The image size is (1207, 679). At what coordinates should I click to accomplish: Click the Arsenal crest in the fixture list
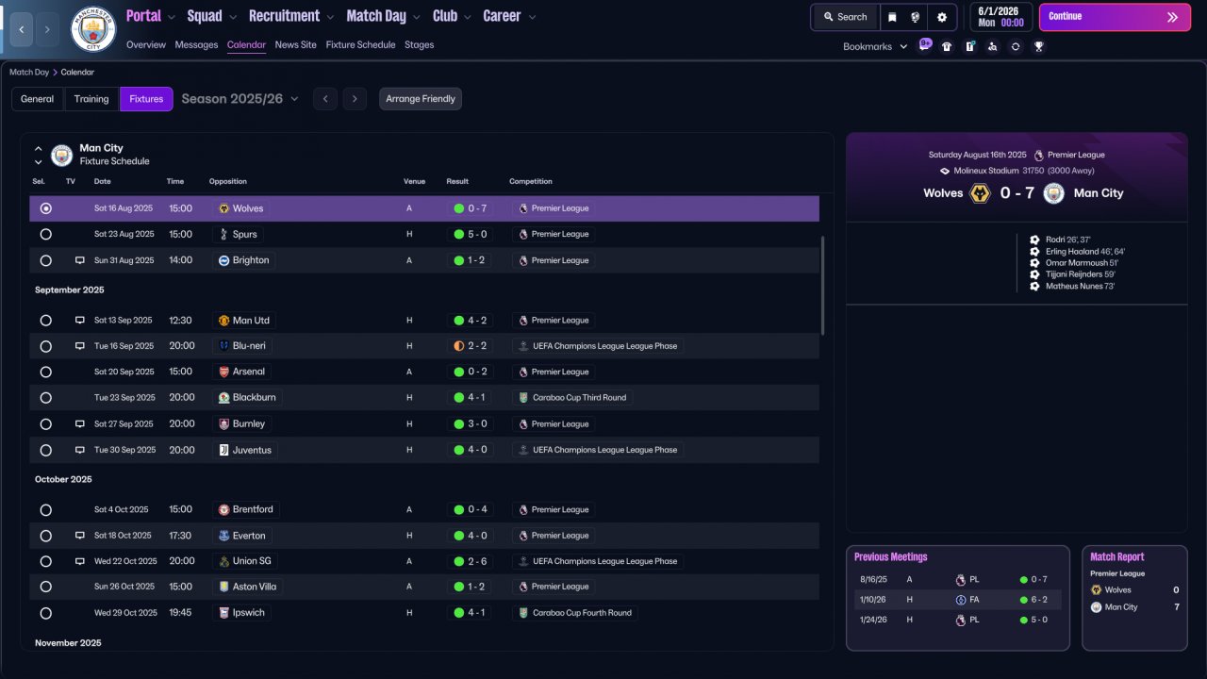[x=224, y=373]
